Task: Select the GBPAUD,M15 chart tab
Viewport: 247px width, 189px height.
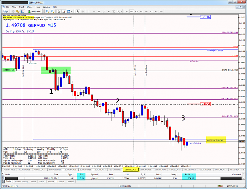Action: tap(131, 170)
